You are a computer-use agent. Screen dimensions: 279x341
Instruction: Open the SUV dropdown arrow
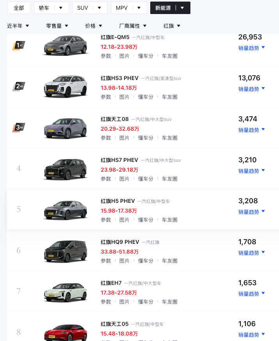(100, 8)
